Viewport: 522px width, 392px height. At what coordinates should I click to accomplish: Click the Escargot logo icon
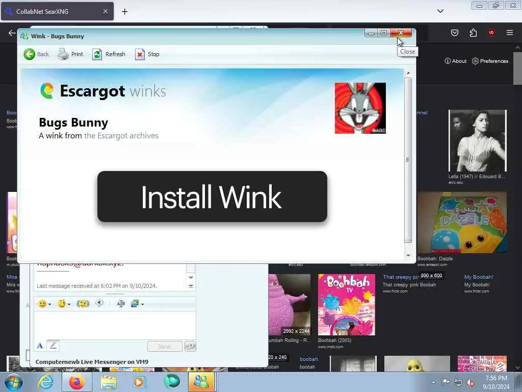coord(47,91)
